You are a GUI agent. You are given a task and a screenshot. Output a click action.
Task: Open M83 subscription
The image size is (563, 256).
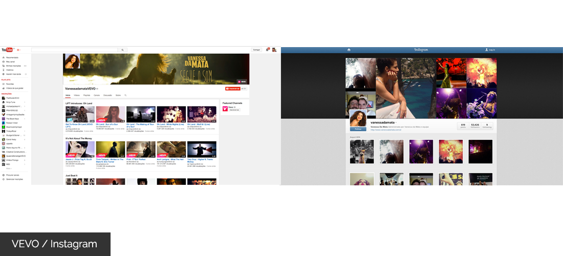[x=8, y=164]
